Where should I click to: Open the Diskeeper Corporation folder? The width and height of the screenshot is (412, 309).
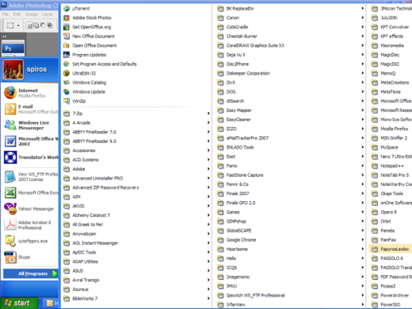pyautogui.click(x=290, y=73)
